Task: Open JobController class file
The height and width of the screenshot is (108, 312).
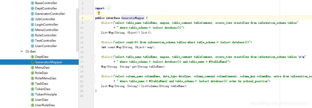Action: (x=45, y=19)
